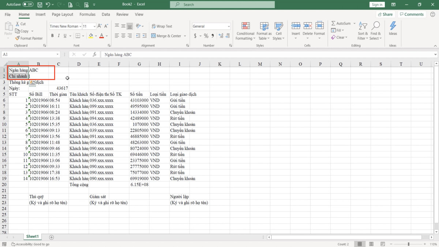Click the Format cells icon
The image size is (439, 247).
click(x=319, y=26)
